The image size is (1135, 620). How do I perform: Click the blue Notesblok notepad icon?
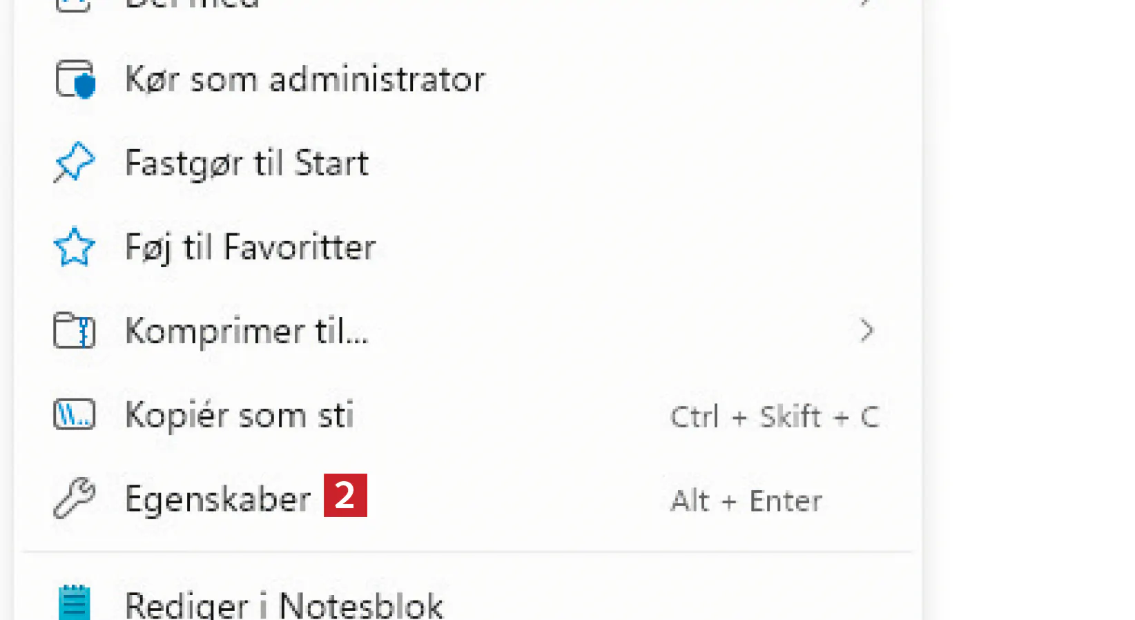[74, 603]
